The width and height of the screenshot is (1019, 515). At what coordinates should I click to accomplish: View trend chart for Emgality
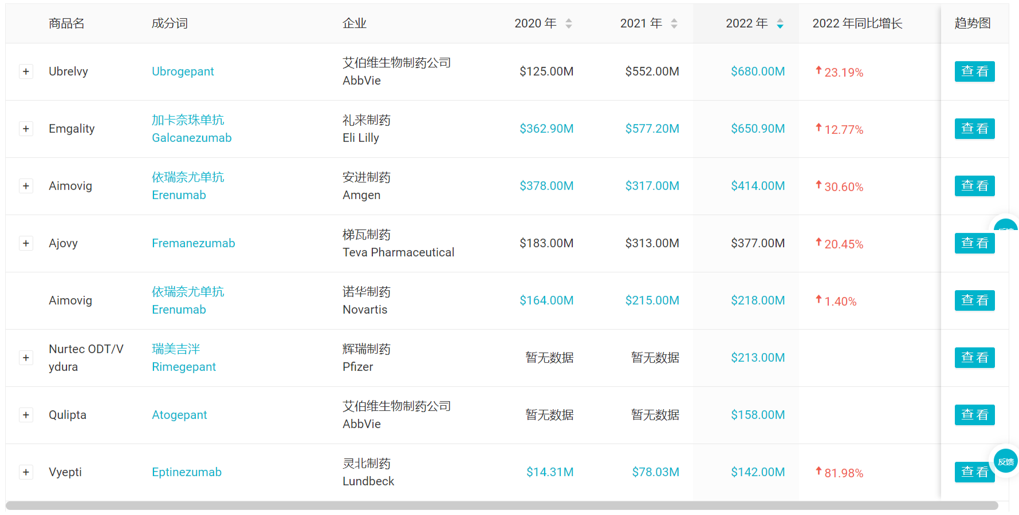(974, 129)
